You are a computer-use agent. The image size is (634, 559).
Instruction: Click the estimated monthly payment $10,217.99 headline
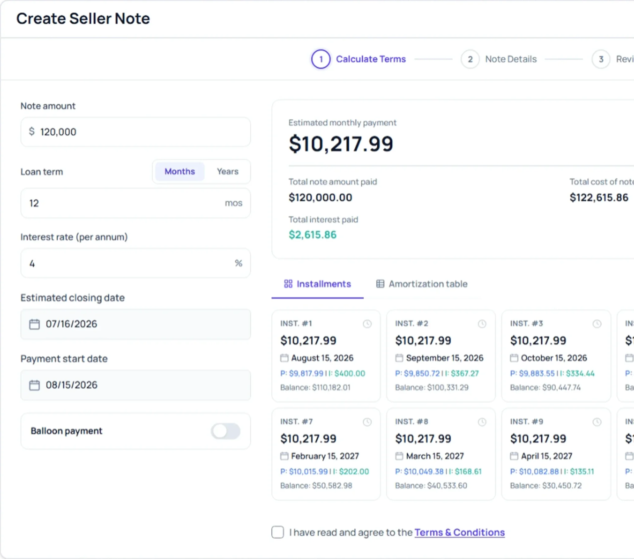point(341,144)
